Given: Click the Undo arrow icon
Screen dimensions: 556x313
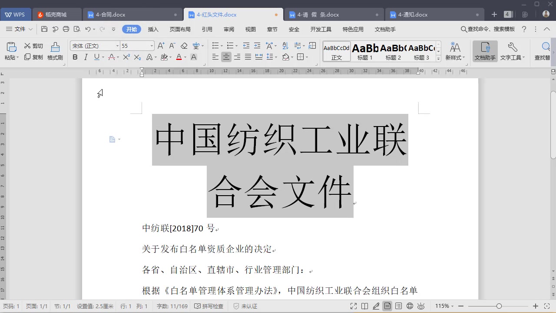Looking at the screenshot, I should coord(88,29).
